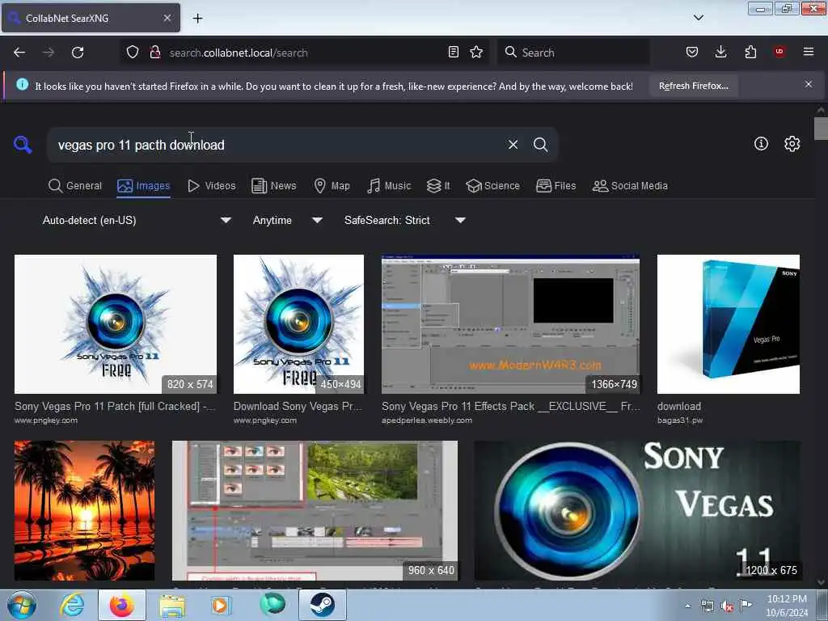This screenshot has height=621, width=828.
Task: Toggle reader view icon in address bar
Action: [453, 52]
